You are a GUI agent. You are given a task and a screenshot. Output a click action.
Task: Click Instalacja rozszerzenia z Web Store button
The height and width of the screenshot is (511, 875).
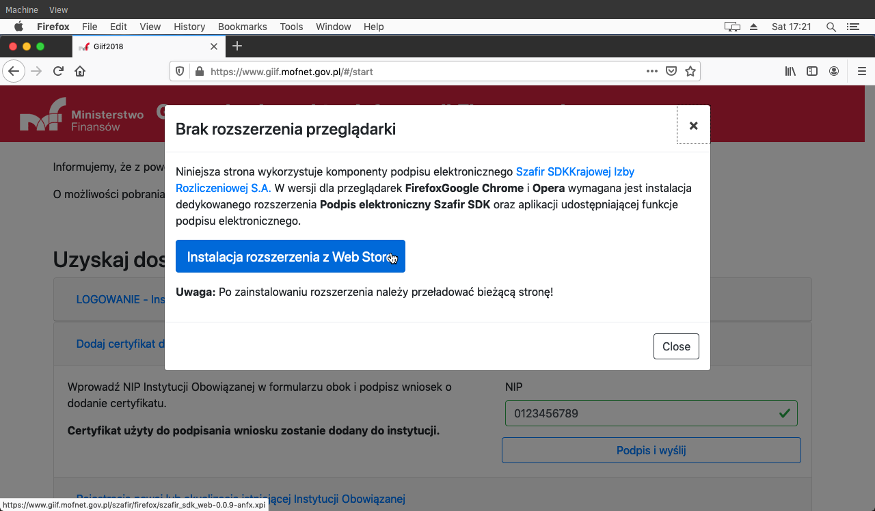click(290, 256)
